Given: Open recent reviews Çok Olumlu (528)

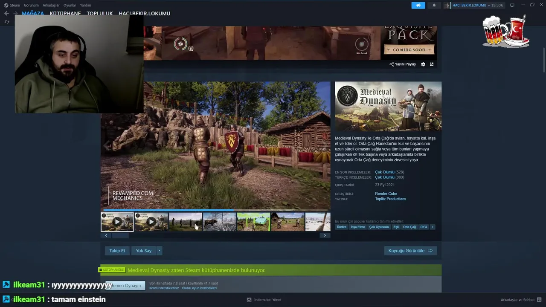Looking at the screenshot, I should click(x=389, y=172).
